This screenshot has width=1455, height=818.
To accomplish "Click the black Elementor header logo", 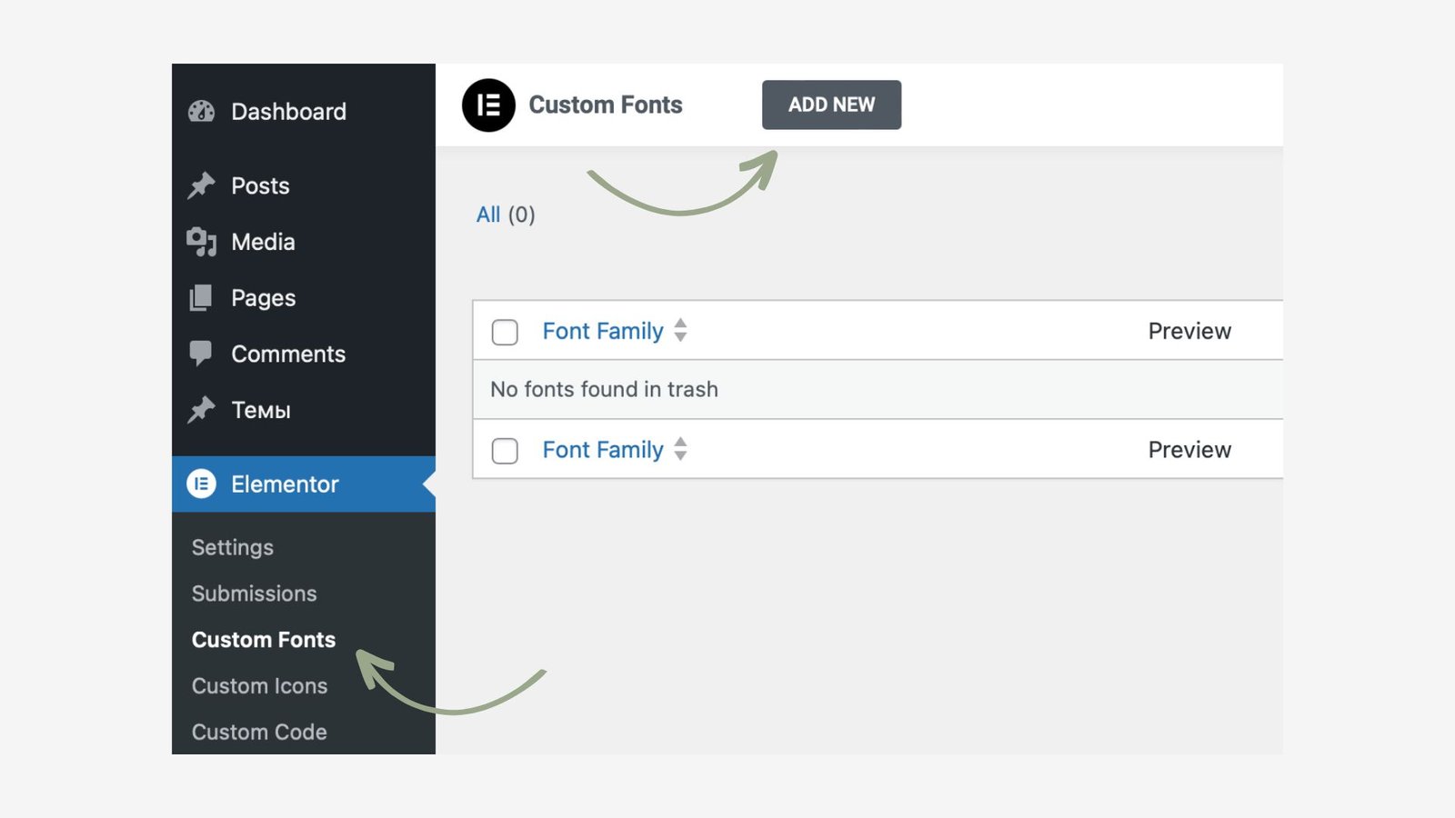I will (x=488, y=105).
